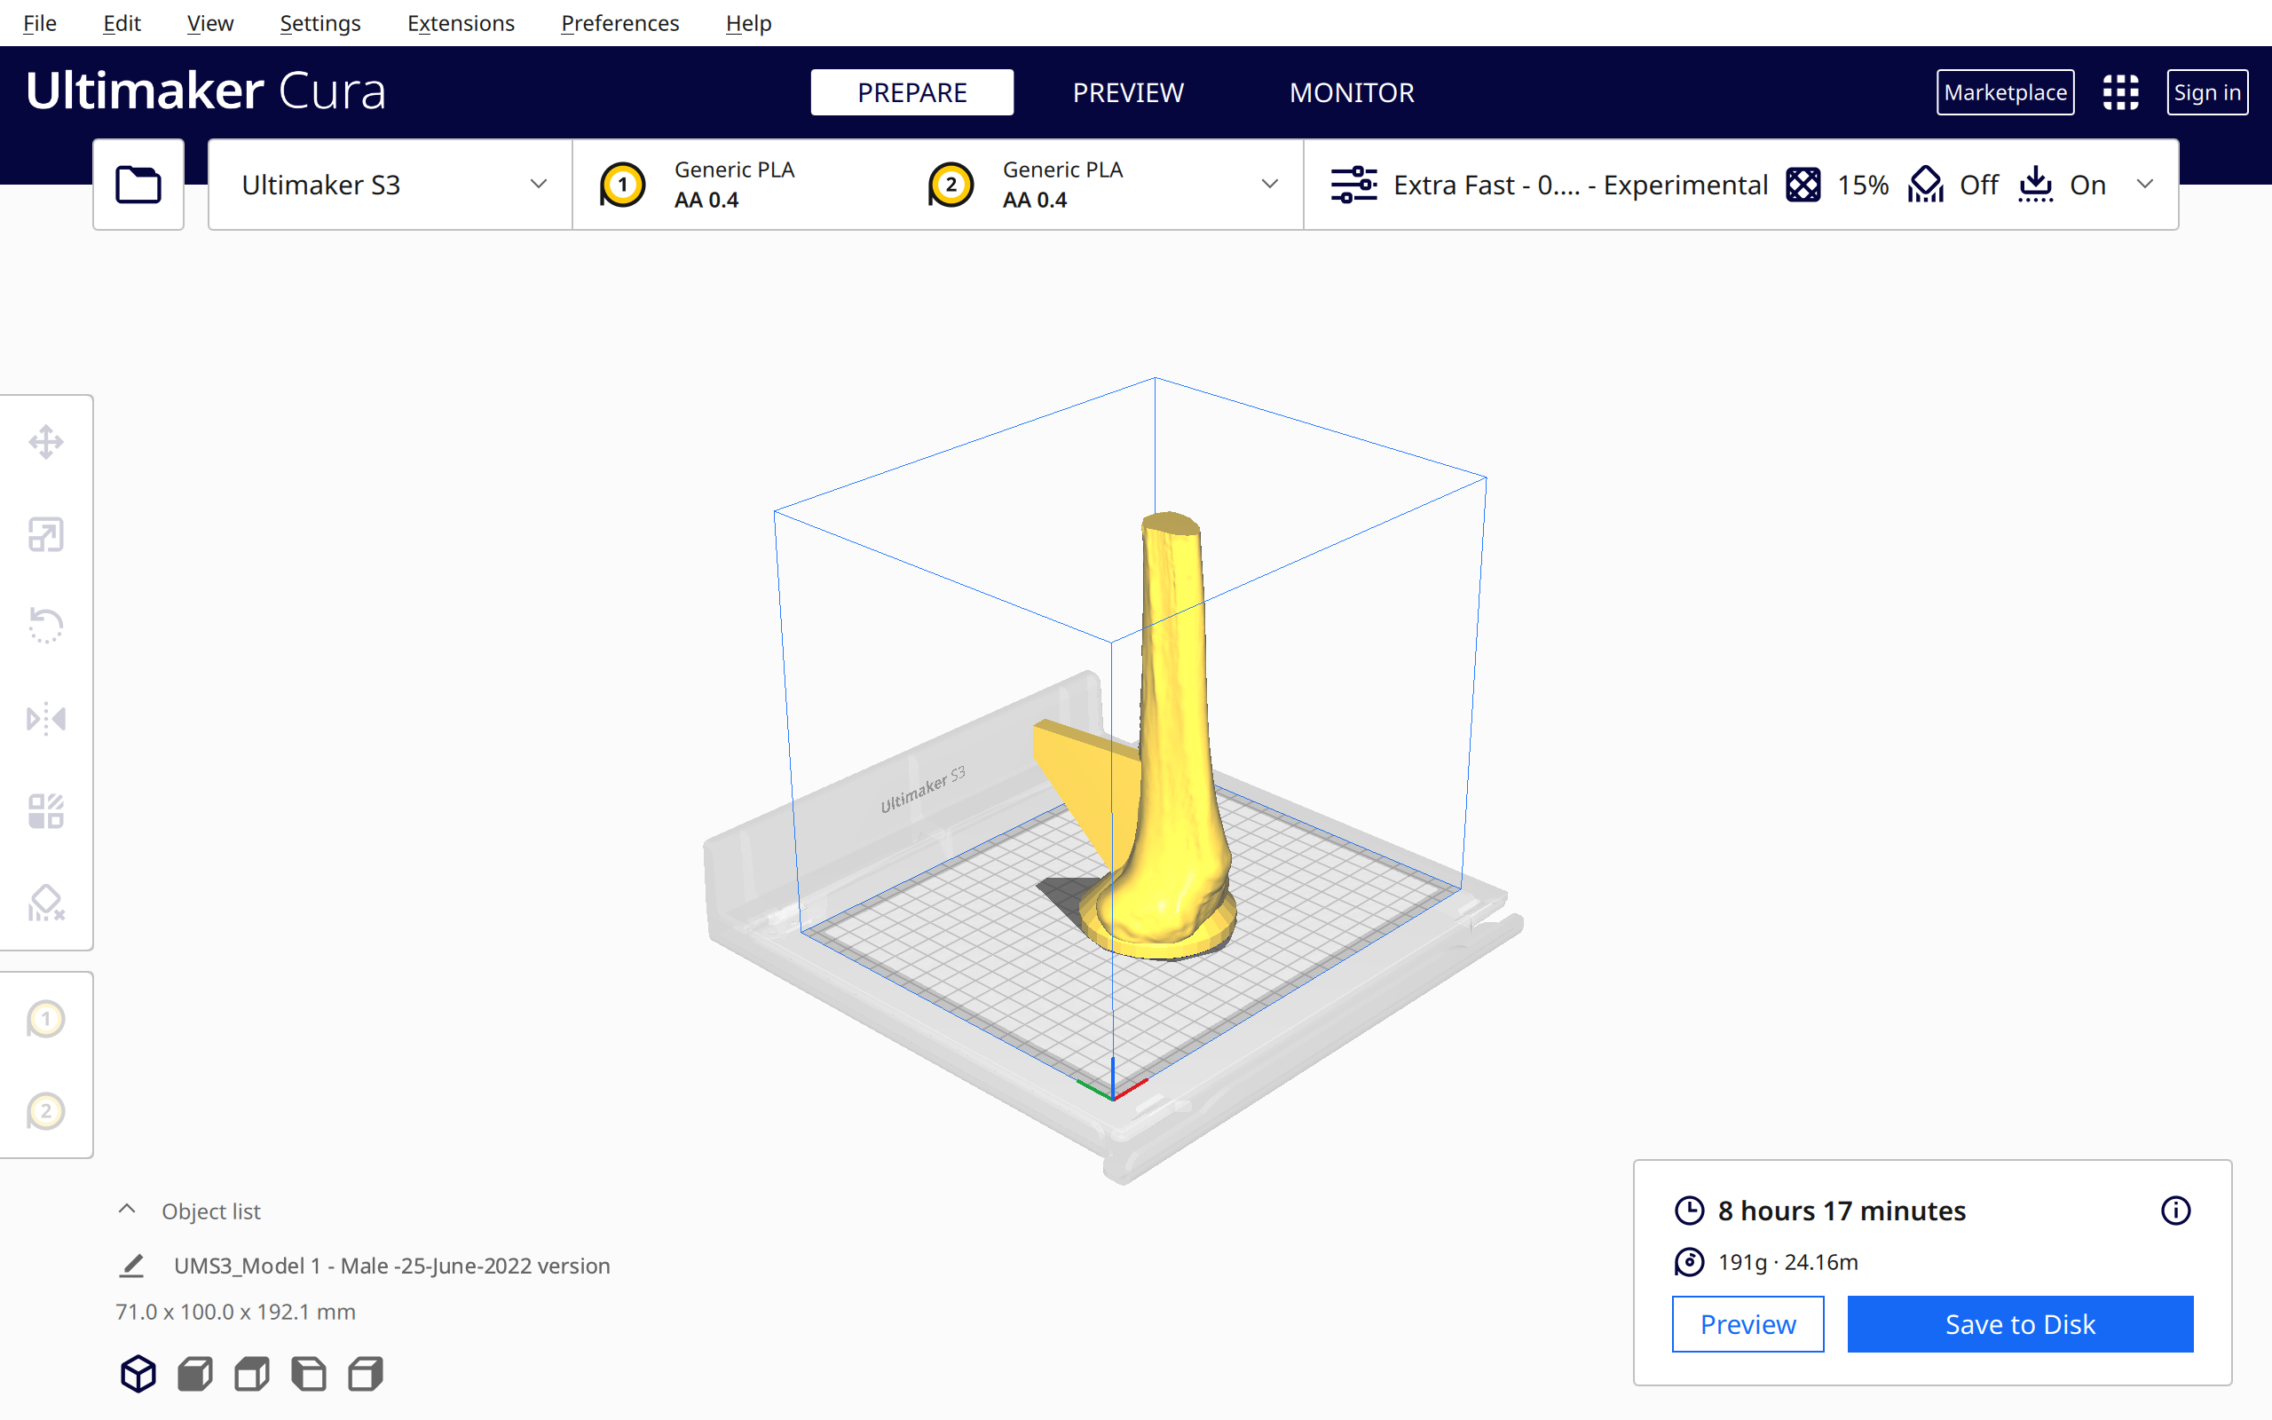Open the Extensions menu
This screenshot has height=1420, width=2272.
(x=460, y=22)
